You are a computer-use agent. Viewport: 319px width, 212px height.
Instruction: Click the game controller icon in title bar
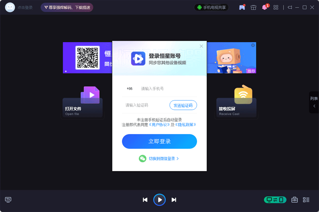point(242,8)
